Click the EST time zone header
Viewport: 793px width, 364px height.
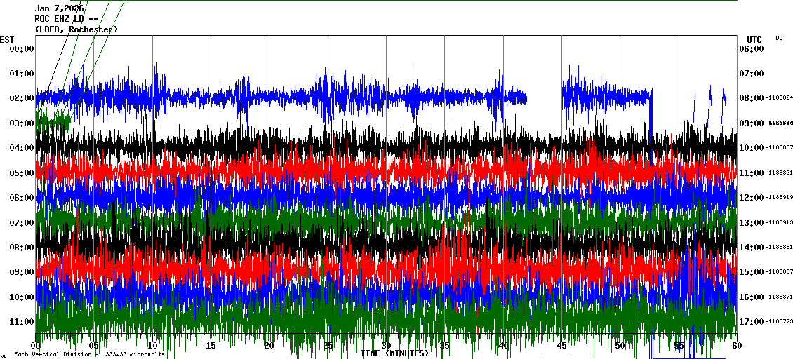(7, 39)
